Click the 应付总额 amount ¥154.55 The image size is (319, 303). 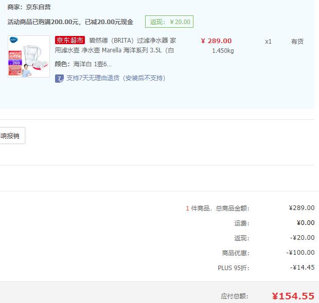tap(293, 296)
